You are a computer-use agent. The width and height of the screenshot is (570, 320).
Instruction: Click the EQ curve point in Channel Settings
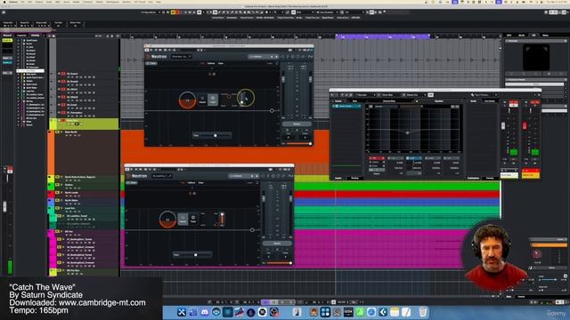click(408, 132)
